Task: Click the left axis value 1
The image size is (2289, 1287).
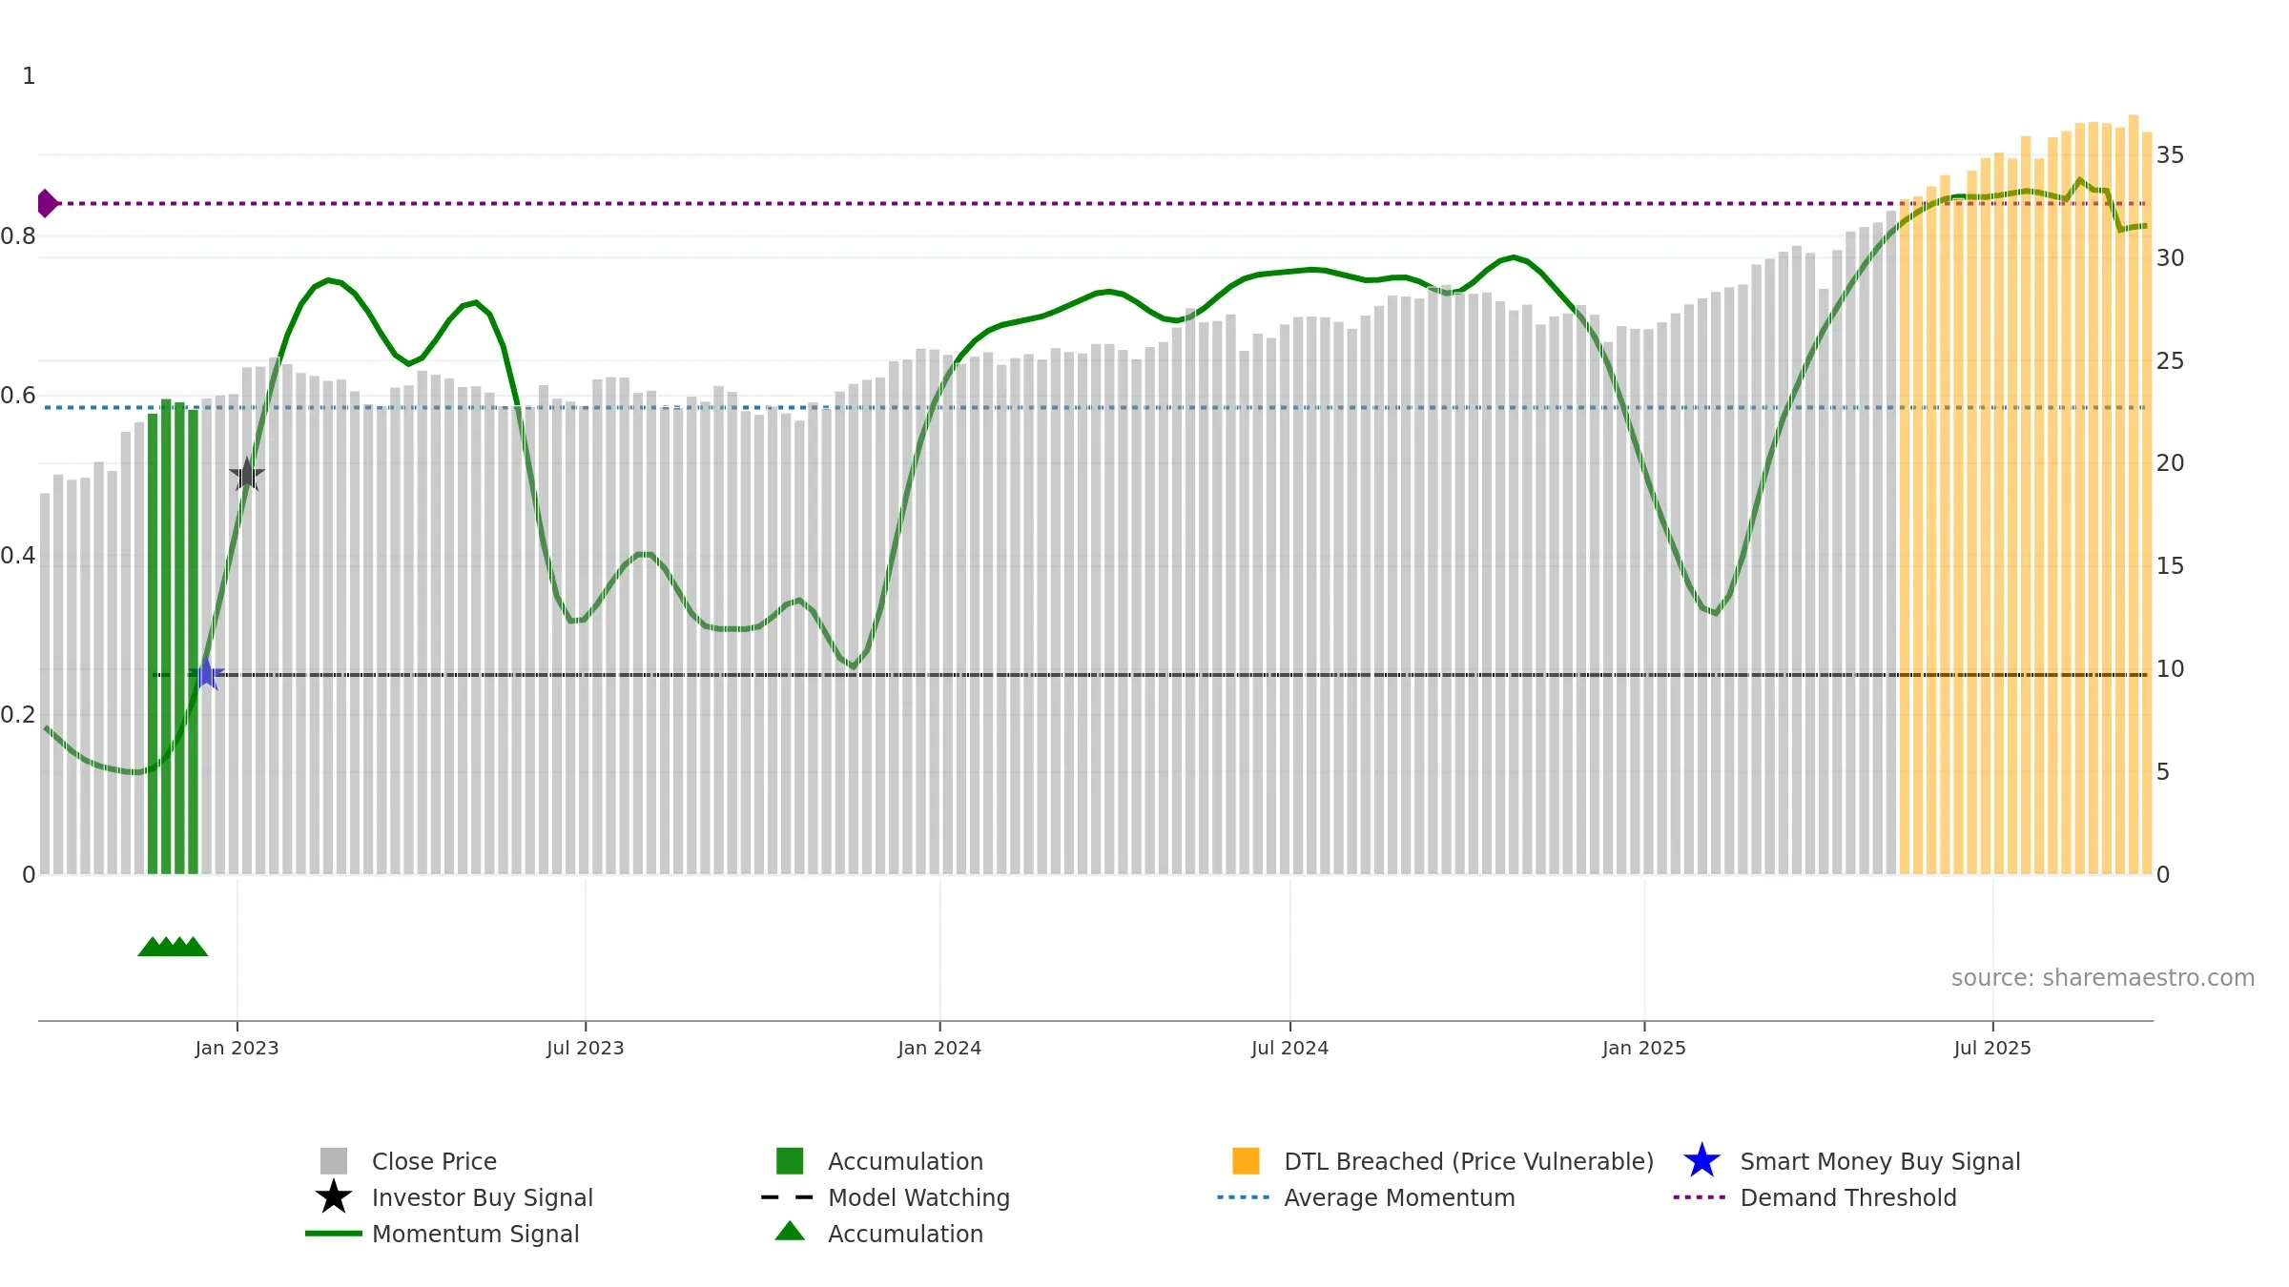Action: (29, 75)
